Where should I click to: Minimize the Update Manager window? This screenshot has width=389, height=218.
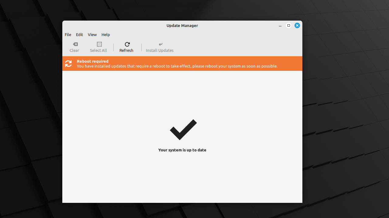tap(280, 26)
